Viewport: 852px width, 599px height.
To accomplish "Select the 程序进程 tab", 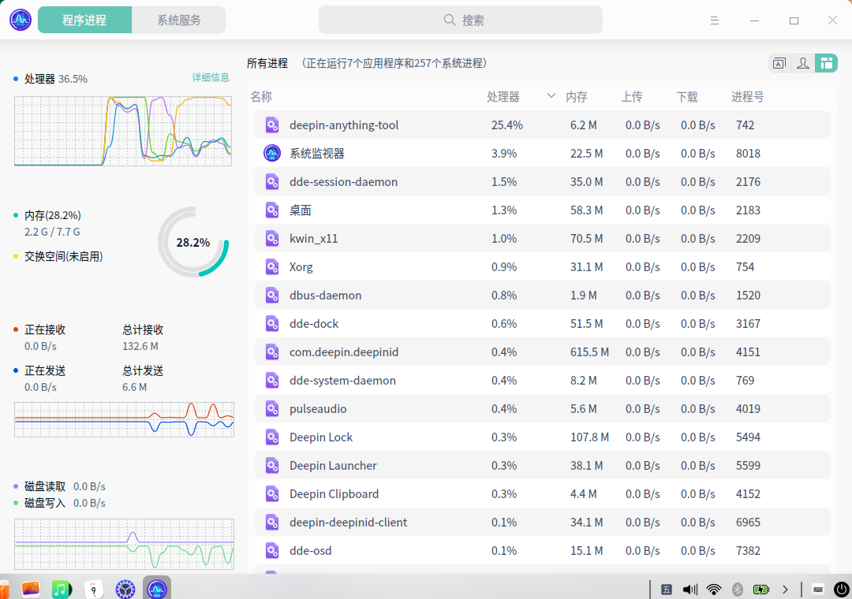I will click(84, 20).
